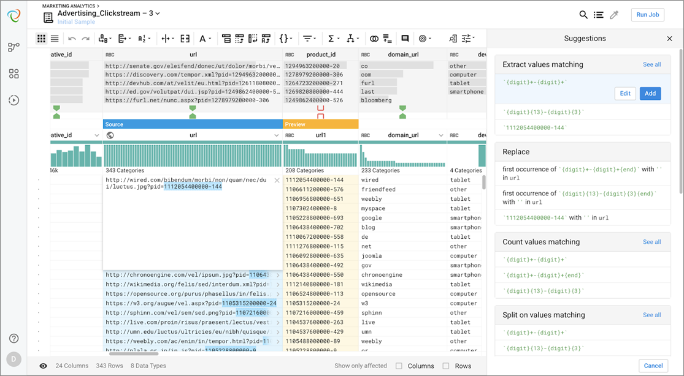This screenshot has height=376, width=684.
Task: Click the union/append rows icon
Action: pos(387,39)
